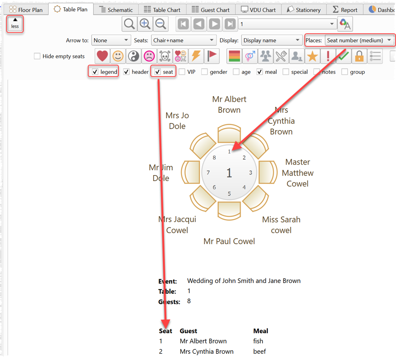The image size is (396, 358).
Task: Click the gold star VIP icon
Action: point(312,56)
